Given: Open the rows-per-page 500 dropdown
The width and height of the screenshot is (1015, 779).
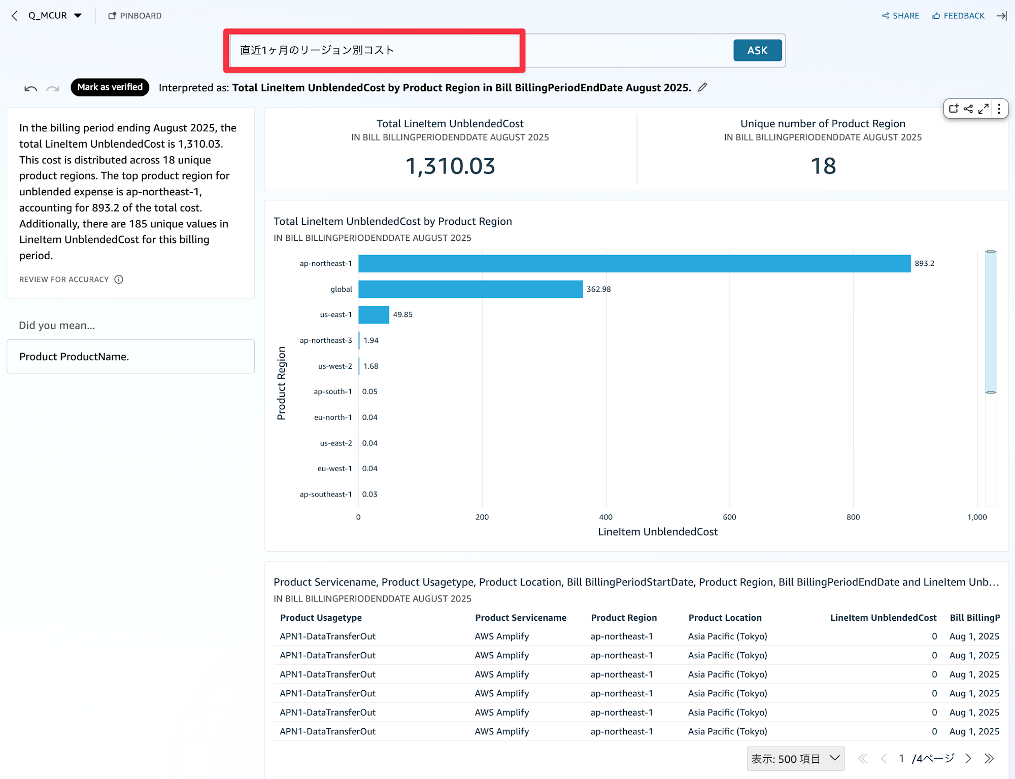Looking at the screenshot, I should (795, 759).
